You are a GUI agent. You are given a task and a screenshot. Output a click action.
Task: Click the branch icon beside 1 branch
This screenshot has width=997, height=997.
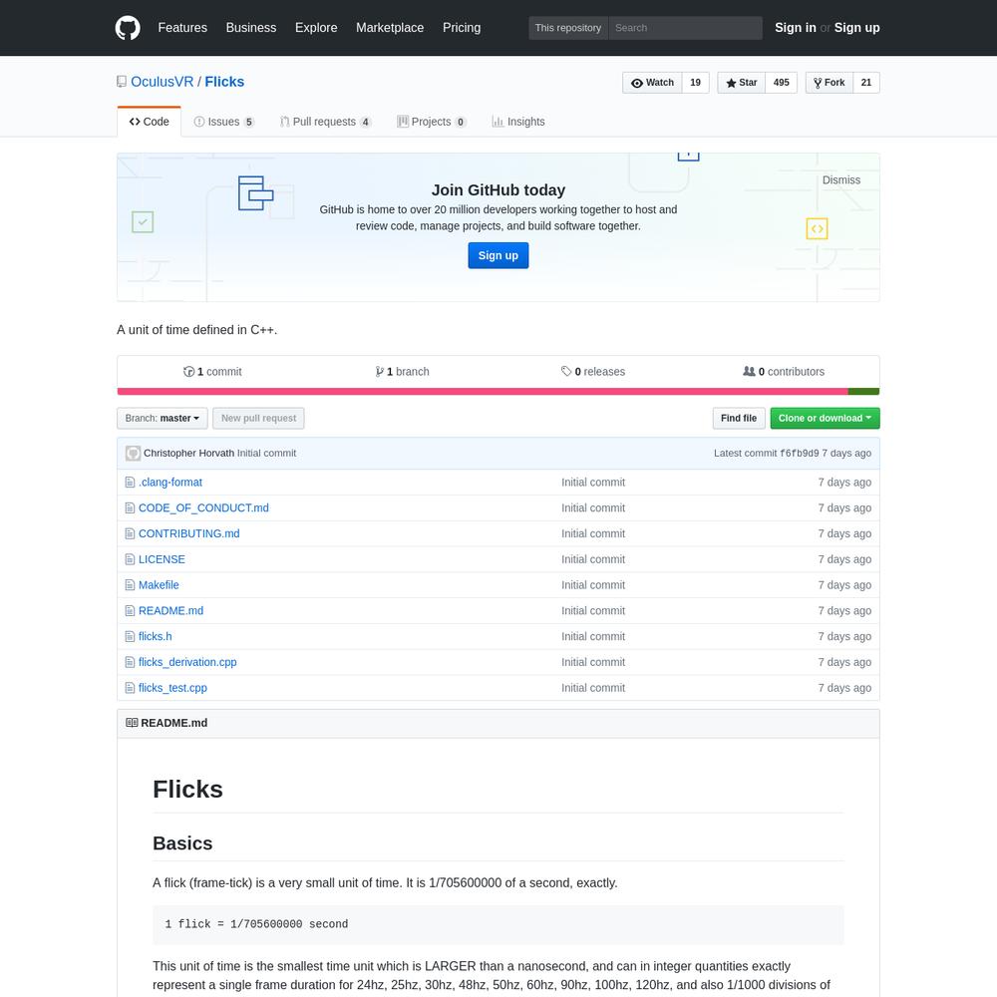point(380,371)
